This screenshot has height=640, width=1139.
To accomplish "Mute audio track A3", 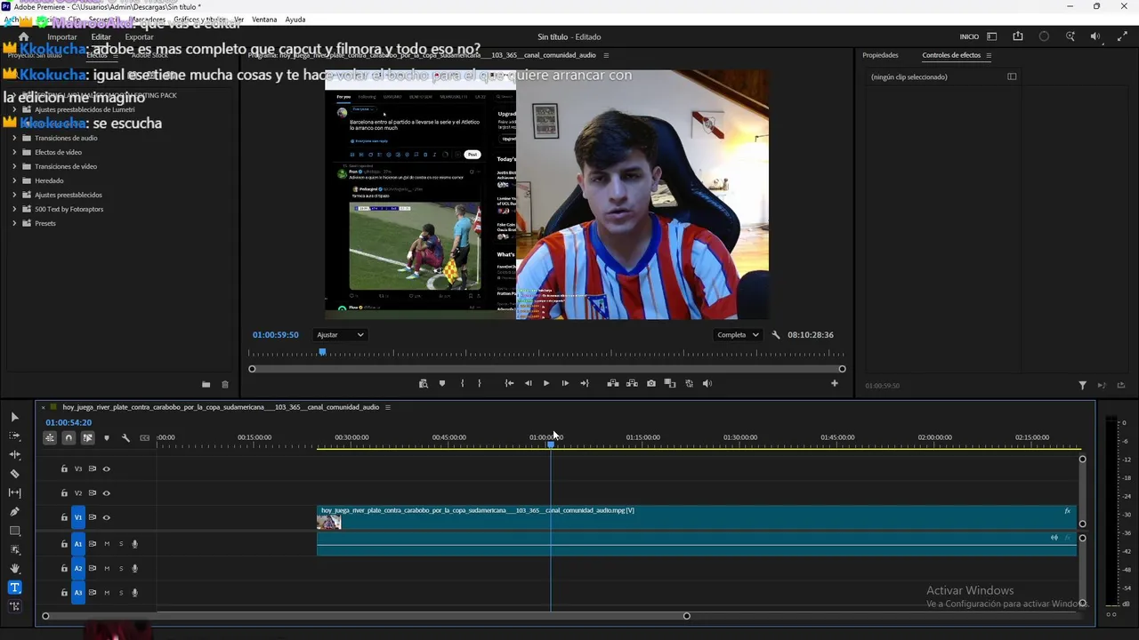I will (x=107, y=593).
